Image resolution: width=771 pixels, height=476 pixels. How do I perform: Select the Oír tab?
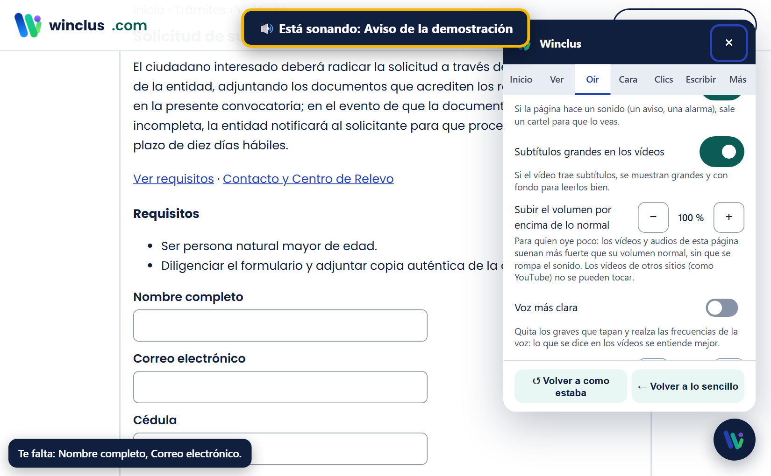593,79
